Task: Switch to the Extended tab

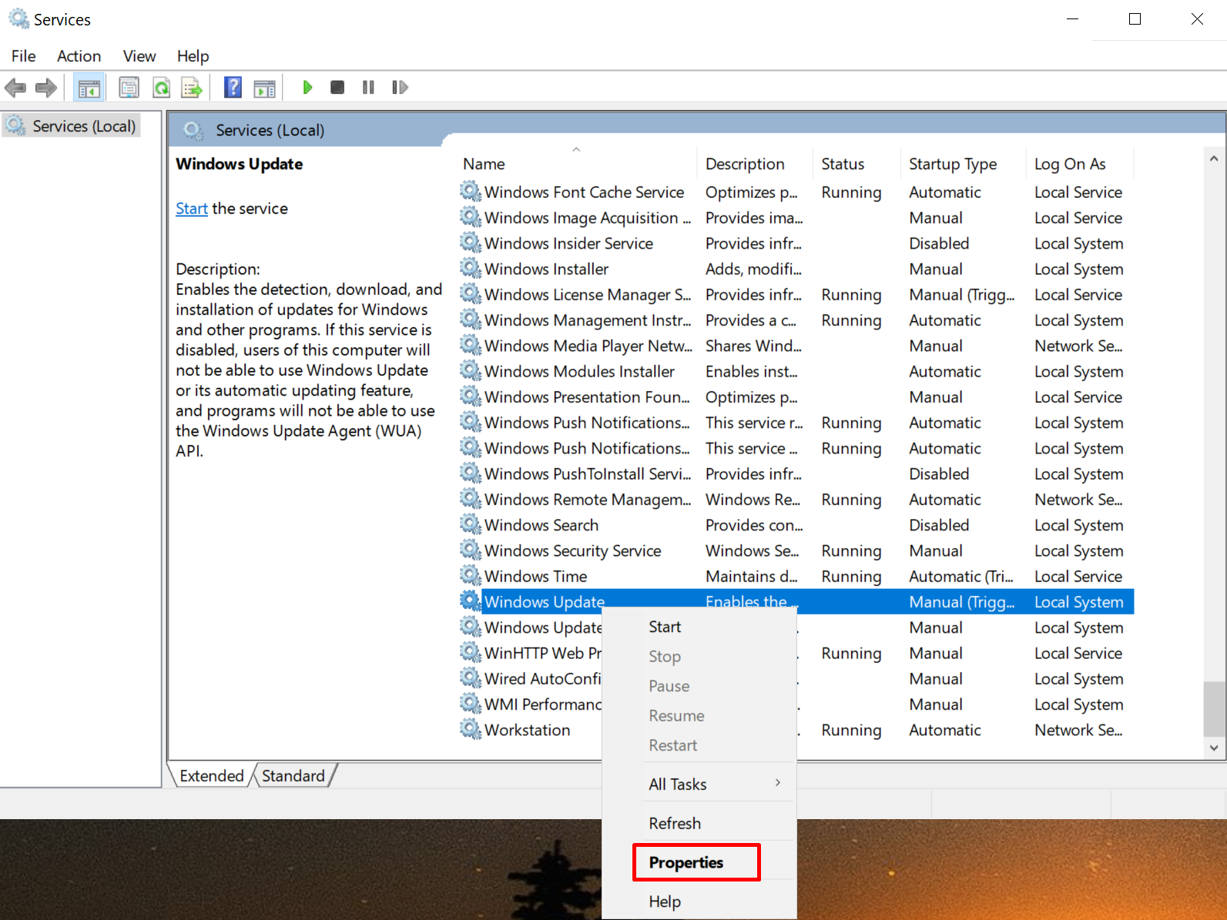Action: 211,775
